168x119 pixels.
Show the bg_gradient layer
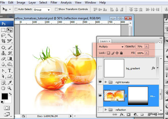[100, 68]
